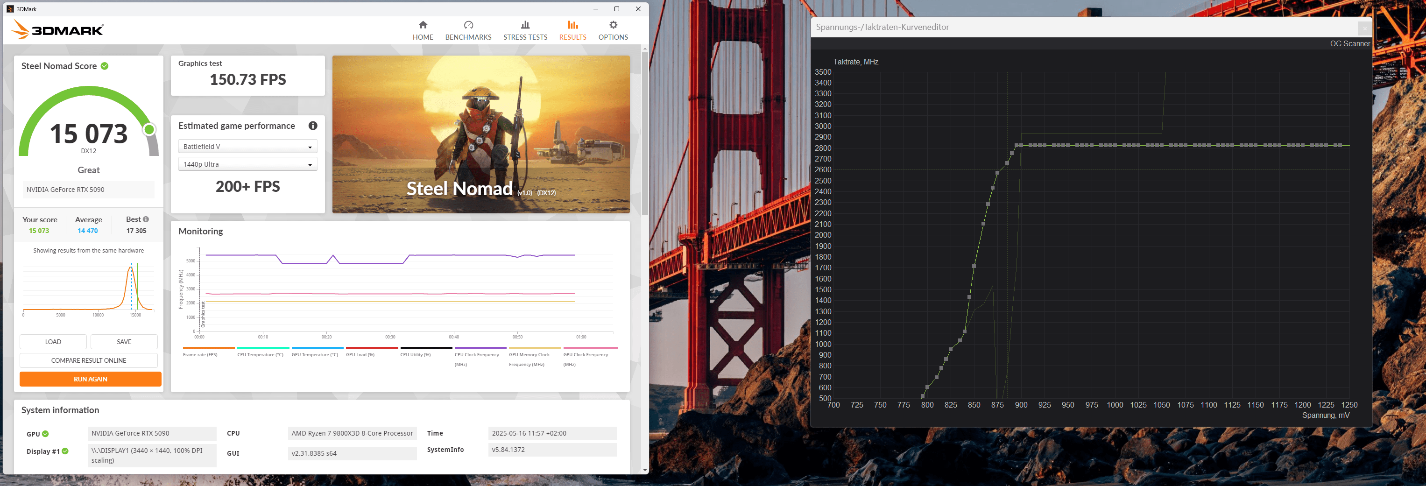Click the SAVE button
This screenshot has width=1426, height=486.
point(124,342)
